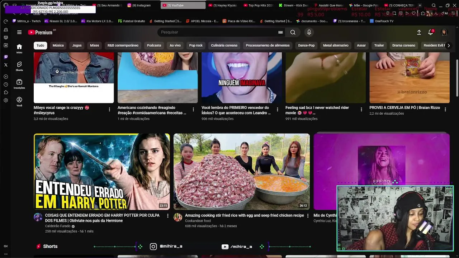Open Mihira_a - Twitch bookmark
The height and width of the screenshot is (258, 459).
26,21
